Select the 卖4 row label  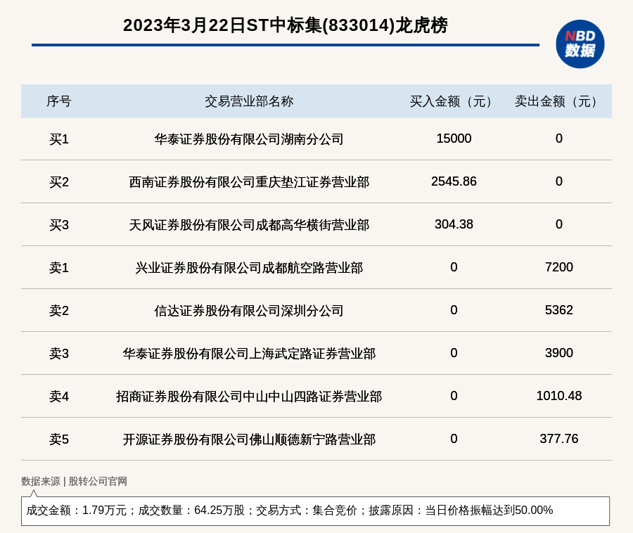pyautogui.click(x=59, y=396)
